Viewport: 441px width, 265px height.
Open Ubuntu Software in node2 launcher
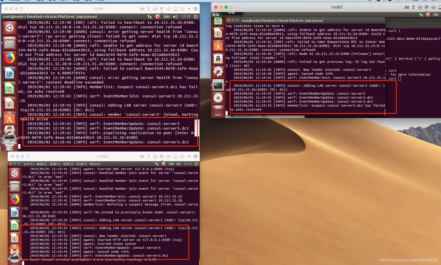(x=218, y=46)
